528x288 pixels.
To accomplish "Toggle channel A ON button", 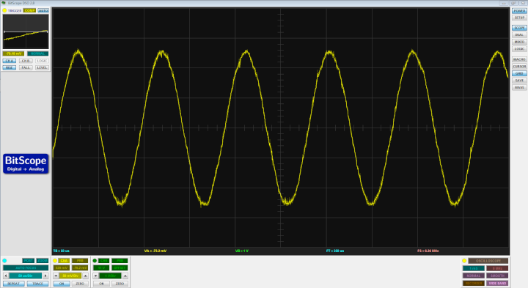I will [62, 284].
